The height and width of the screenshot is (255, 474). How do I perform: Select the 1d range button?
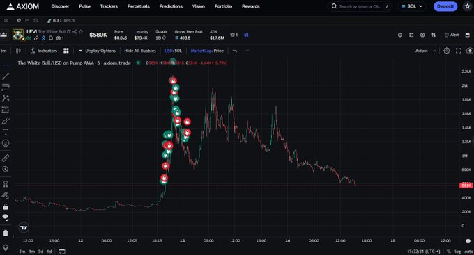49,252
